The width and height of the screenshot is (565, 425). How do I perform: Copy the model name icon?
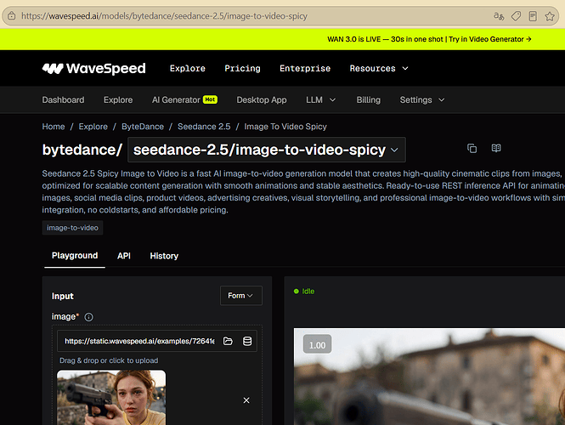pyautogui.click(x=472, y=148)
